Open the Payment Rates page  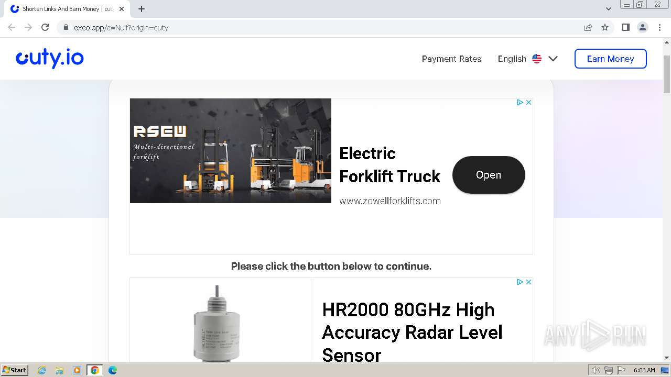[451, 59]
